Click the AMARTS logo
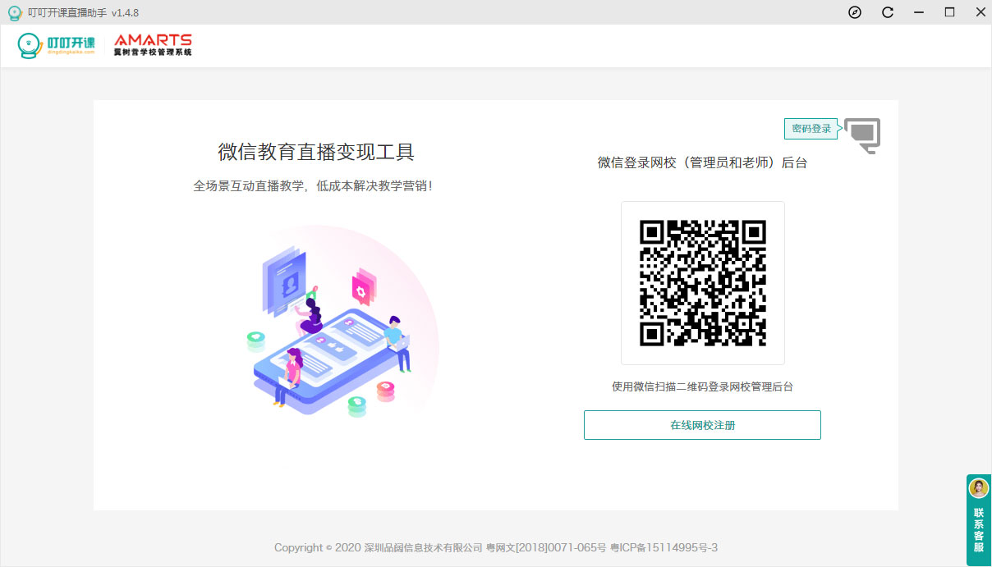Image resolution: width=992 pixels, height=567 pixels. pyautogui.click(x=153, y=45)
